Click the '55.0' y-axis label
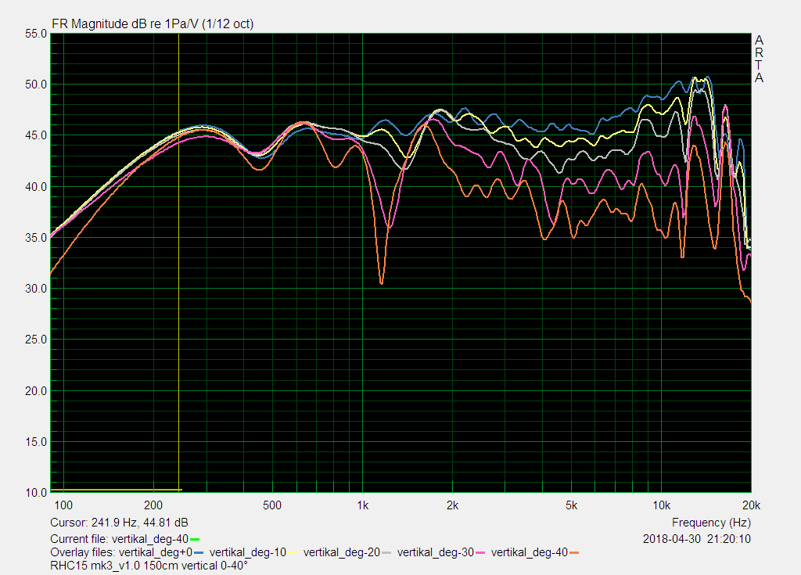This screenshot has height=575, width=801. tap(36, 34)
